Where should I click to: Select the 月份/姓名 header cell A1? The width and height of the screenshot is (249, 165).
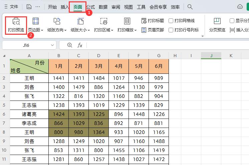(29, 66)
